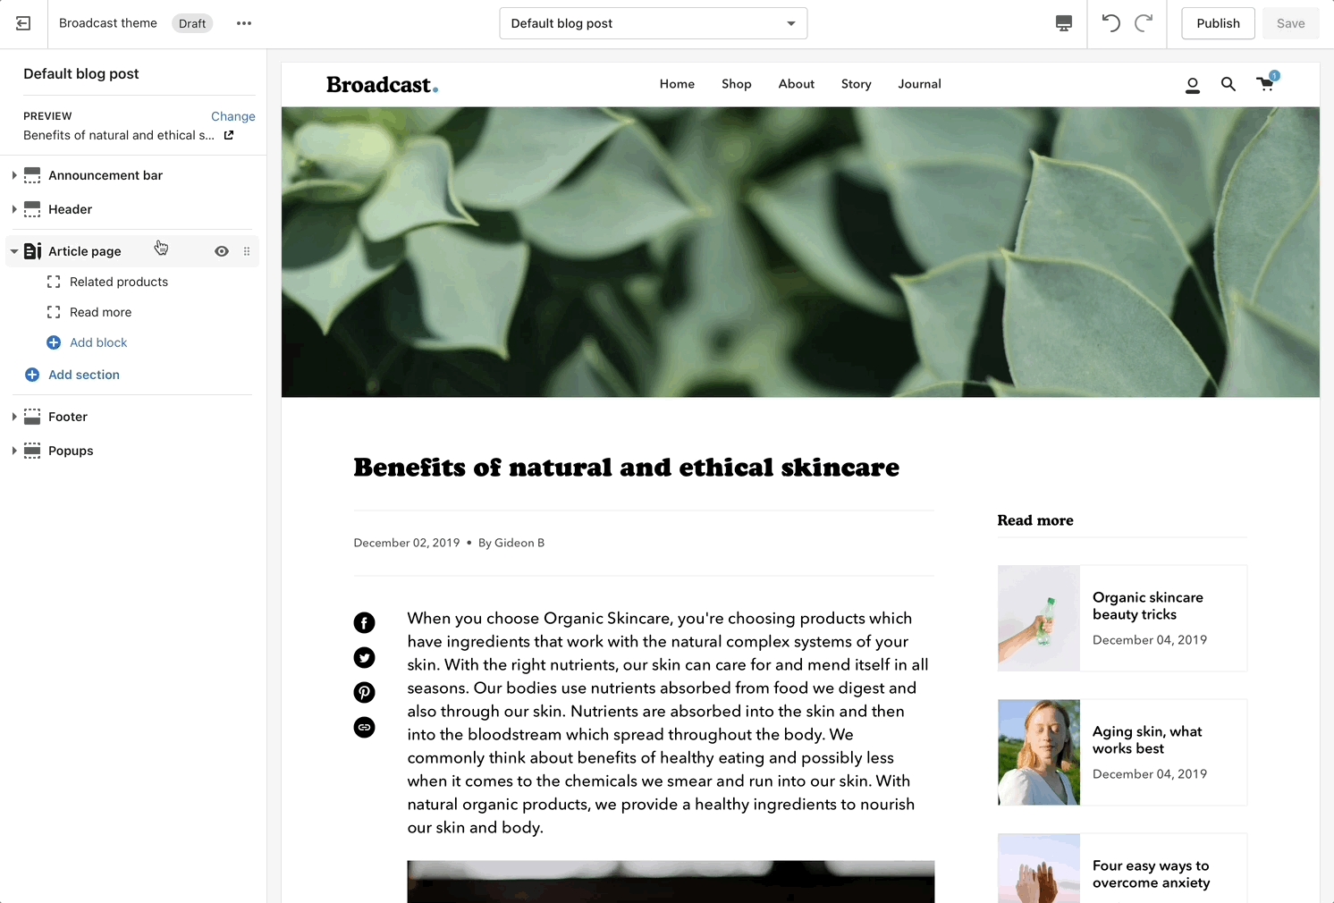The image size is (1334, 903).
Task: Redo the last change
Action: click(x=1144, y=23)
